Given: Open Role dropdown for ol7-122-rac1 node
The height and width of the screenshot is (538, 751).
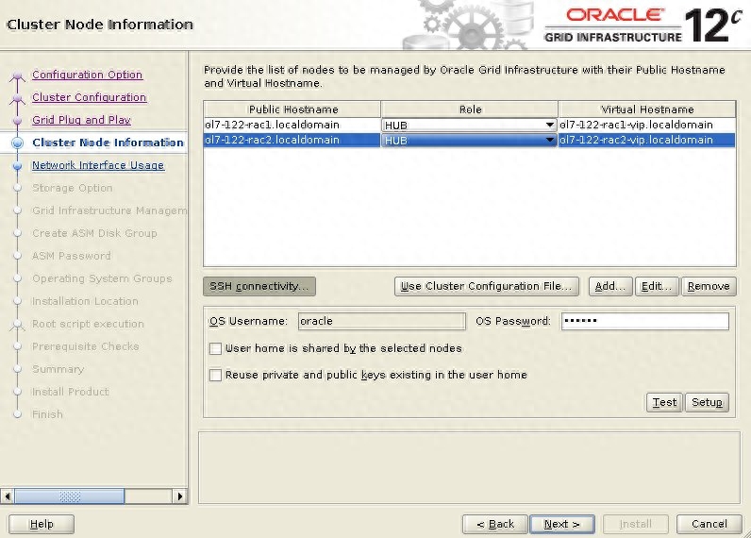Looking at the screenshot, I should pyautogui.click(x=549, y=126).
